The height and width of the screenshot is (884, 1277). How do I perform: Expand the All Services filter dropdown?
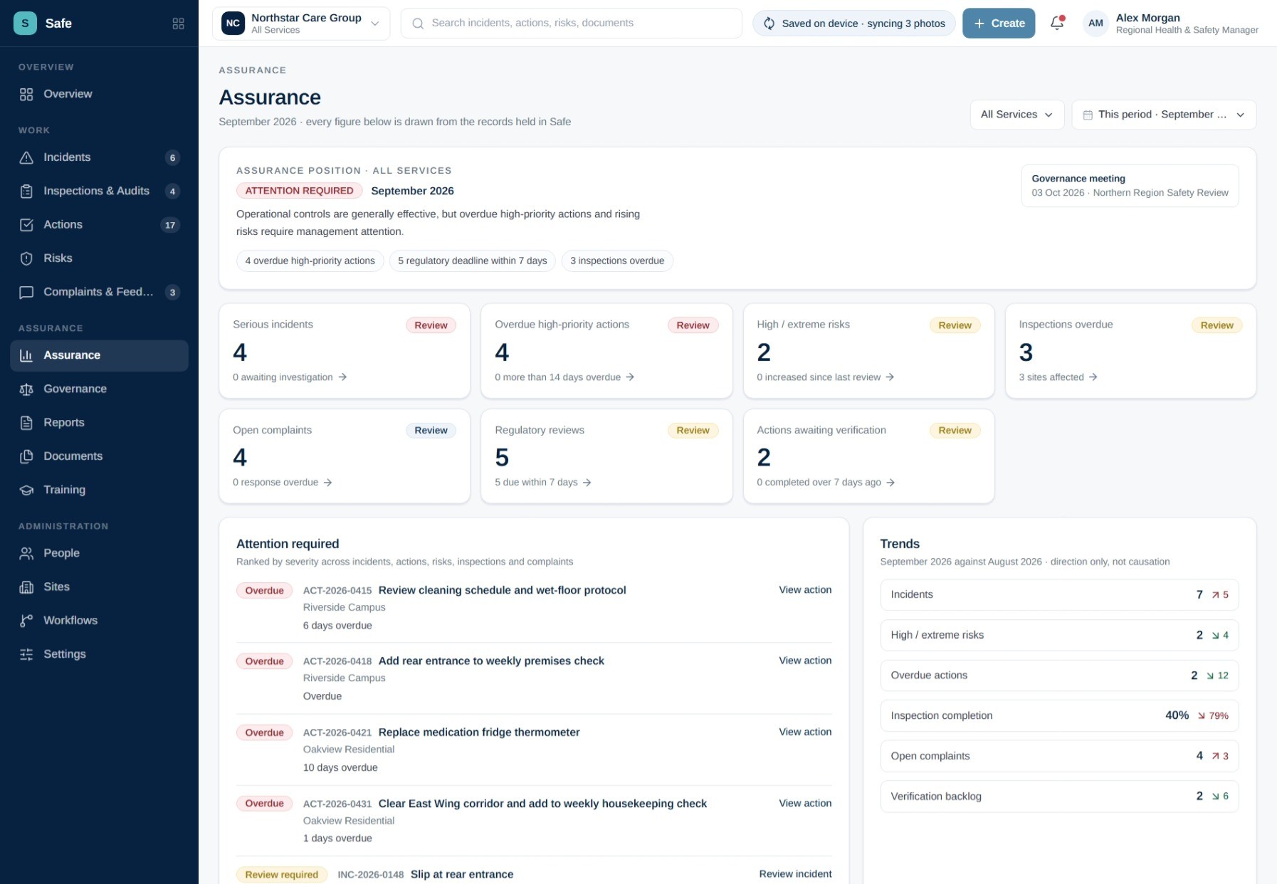tap(1016, 115)
